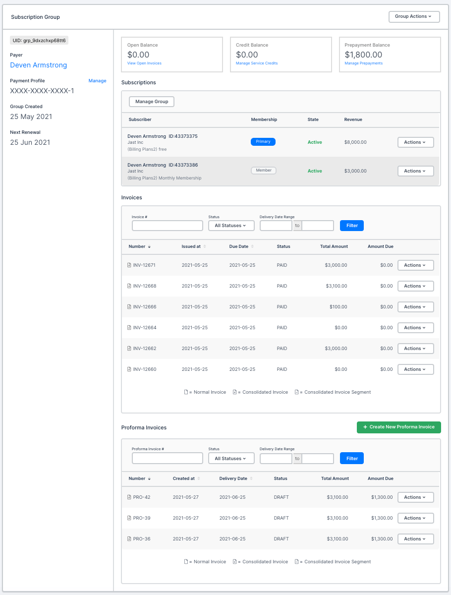The height and width of the screenshot is (595, 451).
Task: Open Actions menu for primary subscriber
Action: [415, 142]
